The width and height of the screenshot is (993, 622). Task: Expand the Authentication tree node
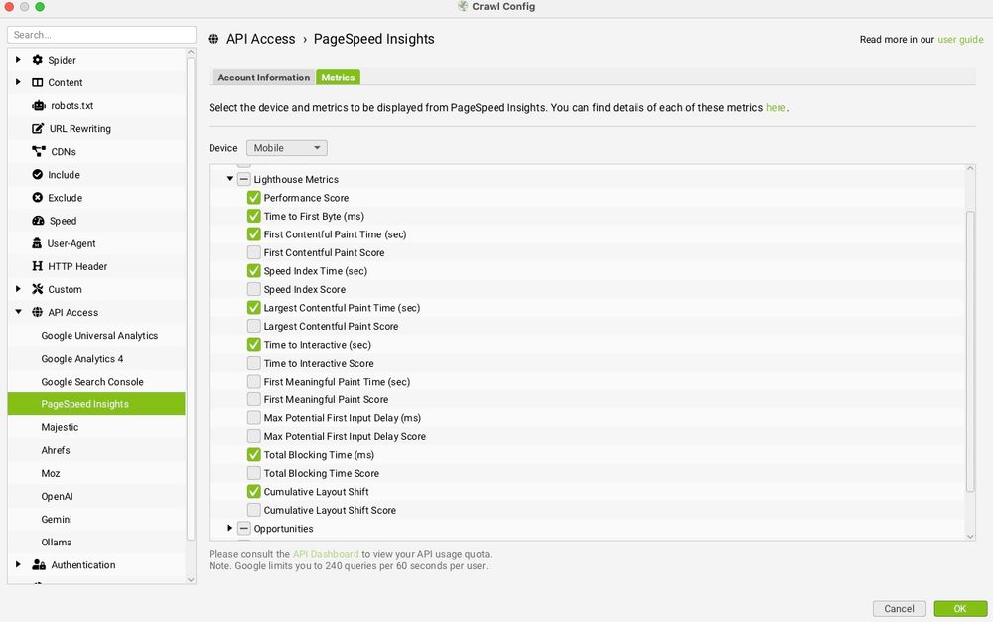(x=18, y=564)
